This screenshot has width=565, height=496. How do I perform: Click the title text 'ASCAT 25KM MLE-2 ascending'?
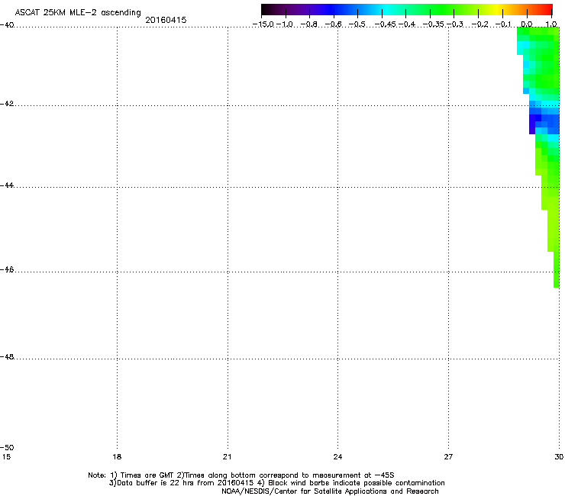[78, 13]
